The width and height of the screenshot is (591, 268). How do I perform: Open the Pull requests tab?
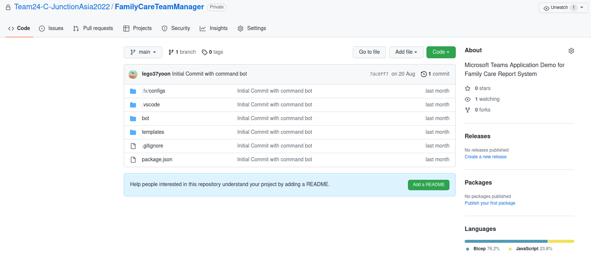pyautogui.click(x=93, y=28)
